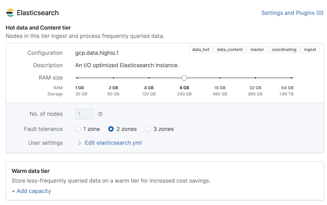Click the No. of nodes input field

click(84, 114)
